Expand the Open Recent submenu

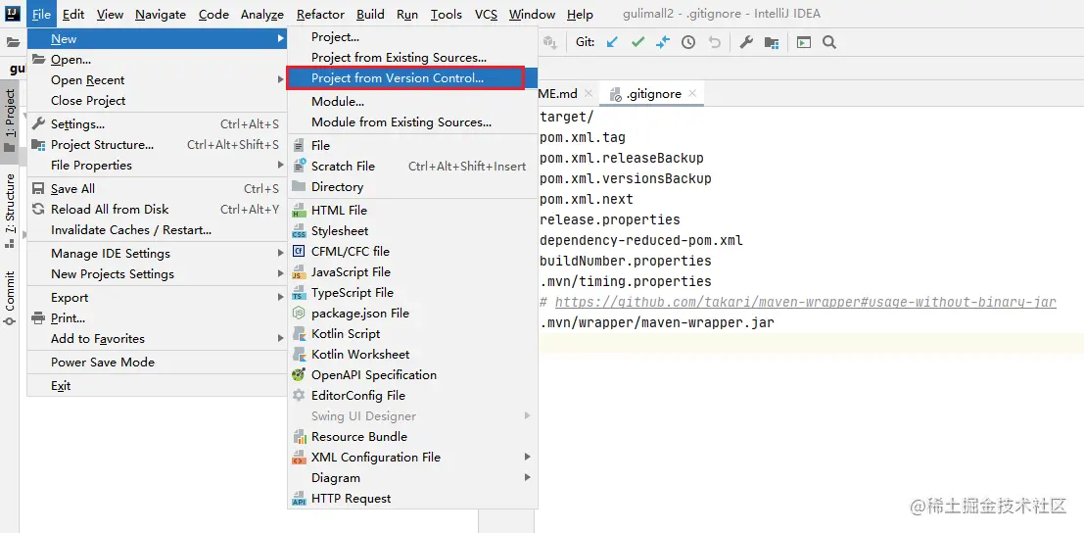pyautogui.click(x=157, y=80)
